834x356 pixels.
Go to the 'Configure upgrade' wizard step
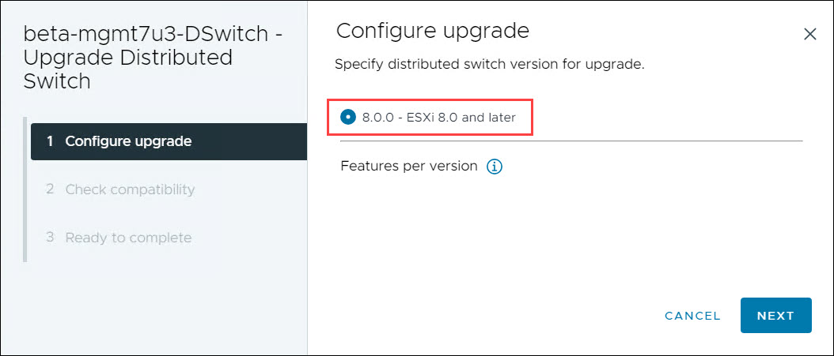169,141
